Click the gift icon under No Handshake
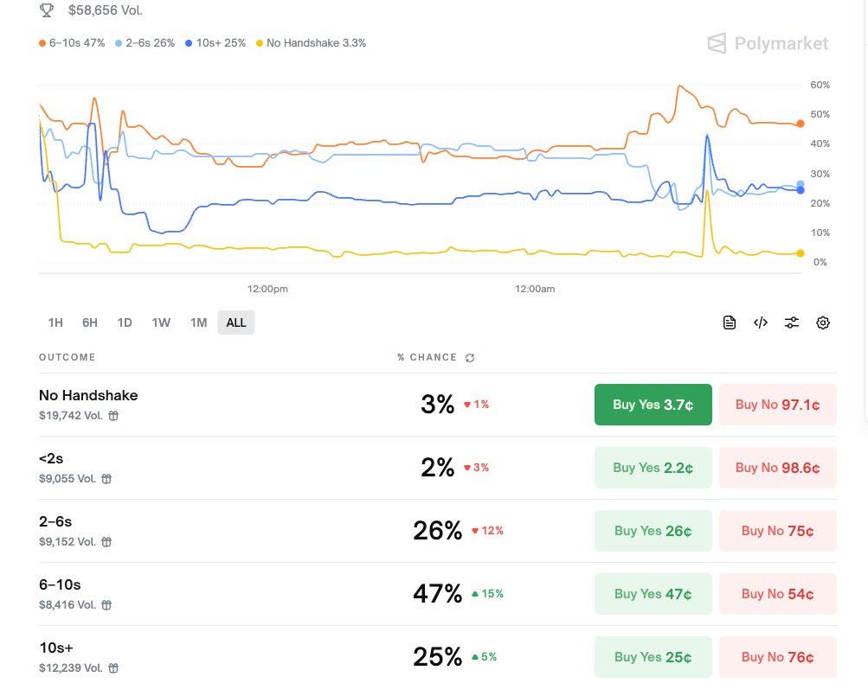This screenshot has width=868, height=696. [113, 416]
